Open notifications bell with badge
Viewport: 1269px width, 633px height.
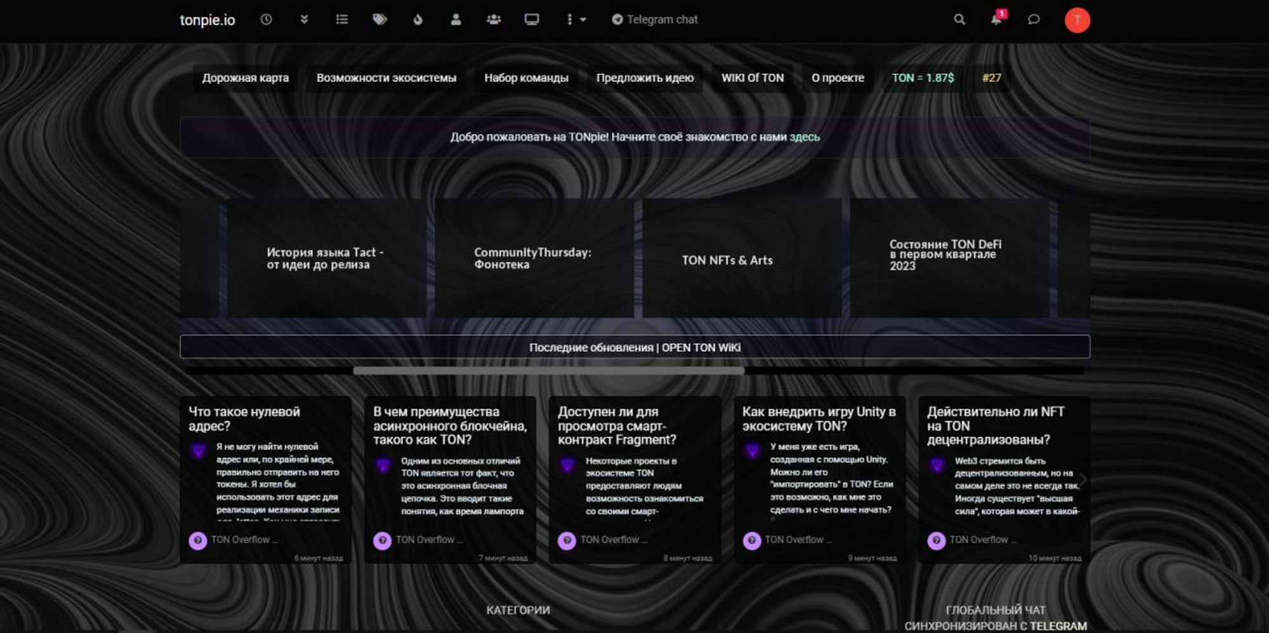997,18
